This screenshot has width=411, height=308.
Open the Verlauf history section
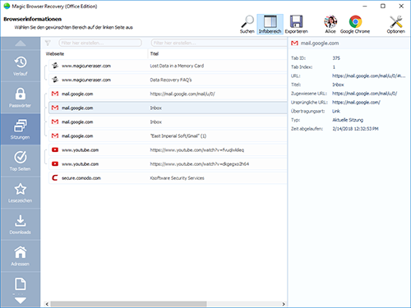coord(21,66)
